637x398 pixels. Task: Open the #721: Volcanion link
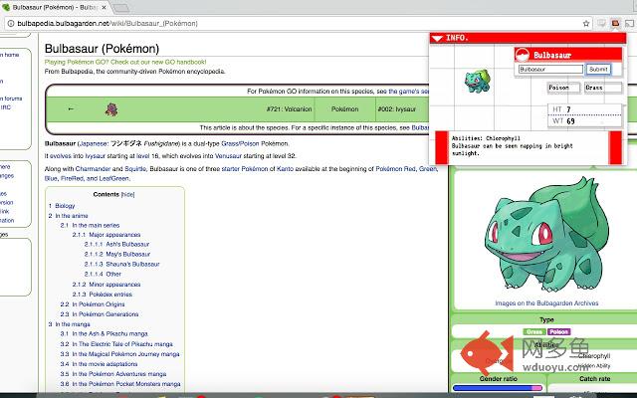(289, 109)
